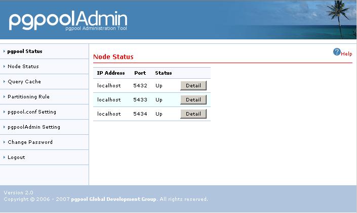
Task: Click the red Help text link
Action: pos(347,54)
